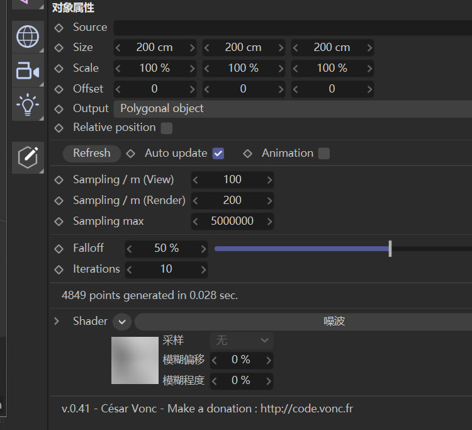Toggle the keyframe diamond beside Falloff
472x430 pixels.
(x=59, y=249)
